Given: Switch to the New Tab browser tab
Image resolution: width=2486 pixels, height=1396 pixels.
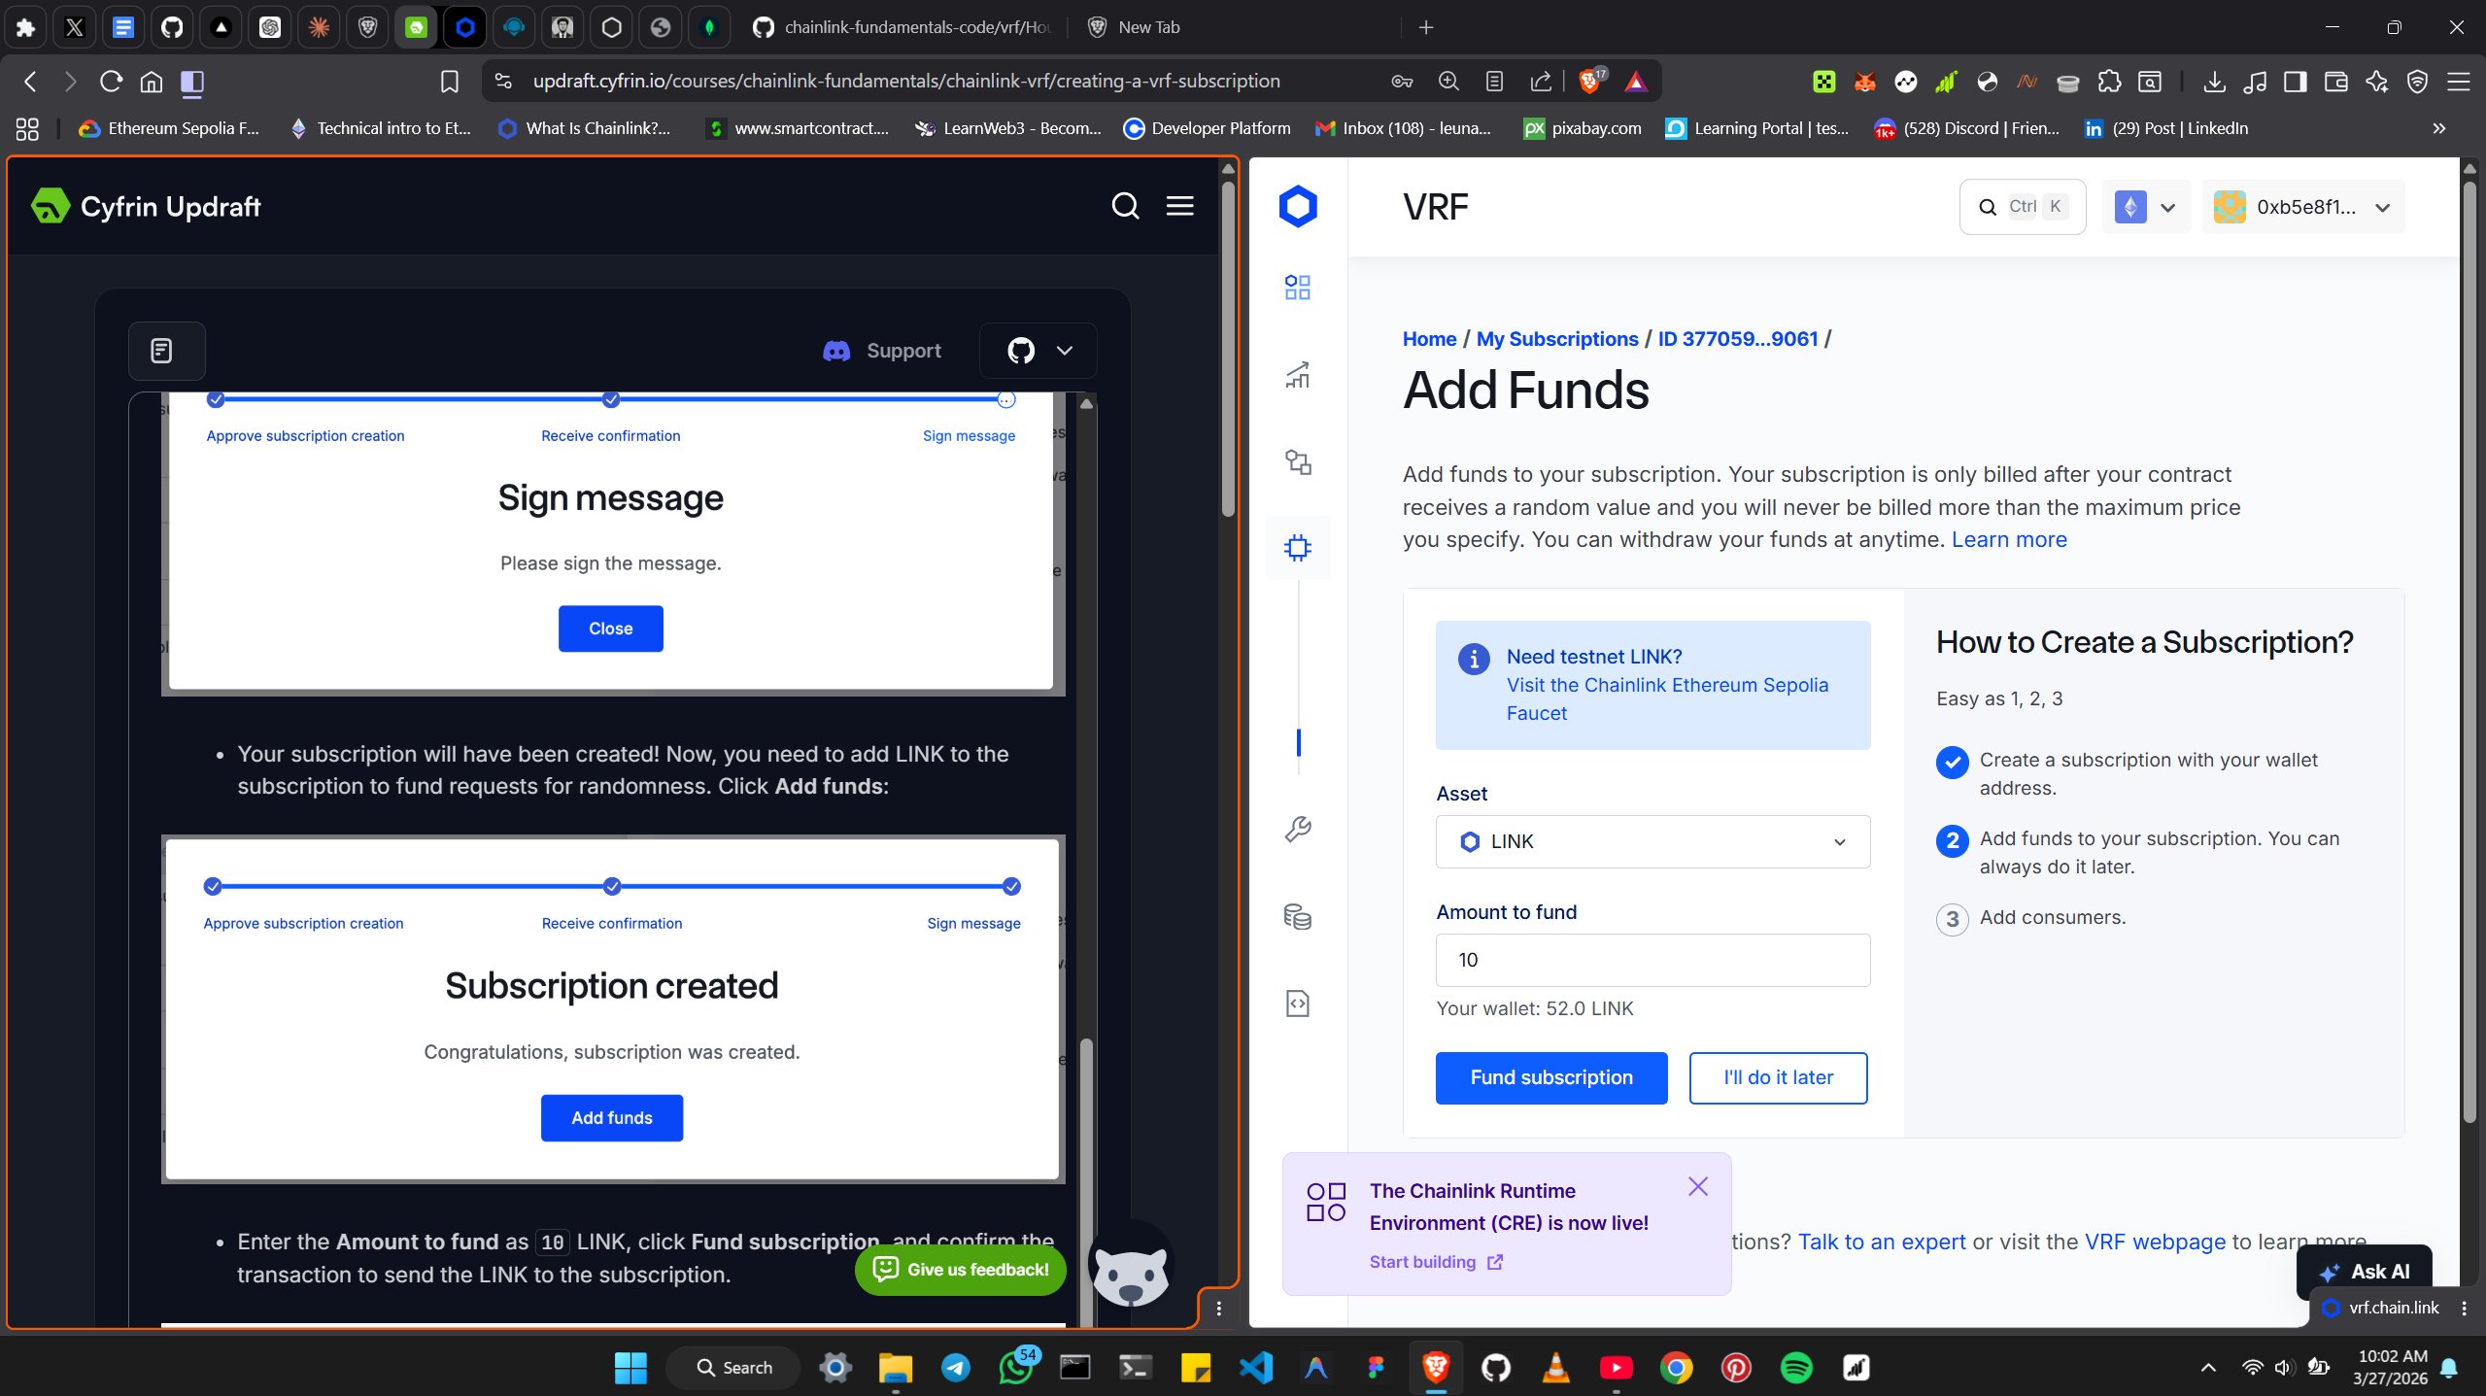Looking at the screenshot, I should point(1146,27).
